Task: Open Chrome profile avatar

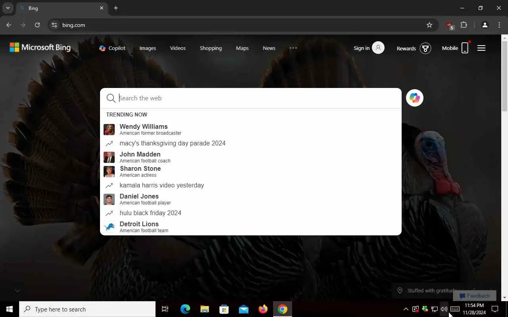Action: coord(485,25)
